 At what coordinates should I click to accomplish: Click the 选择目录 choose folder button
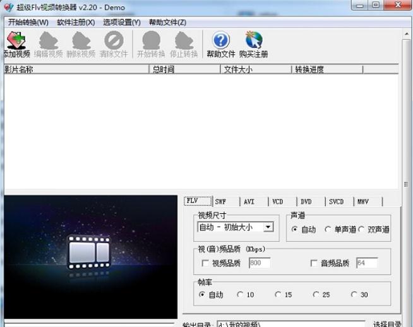click(x=387, y=324)
